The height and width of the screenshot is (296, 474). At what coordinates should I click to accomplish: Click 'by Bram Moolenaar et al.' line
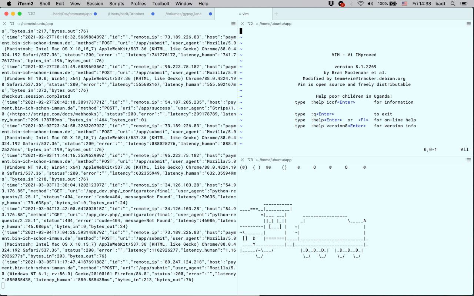tap(355, 73)
